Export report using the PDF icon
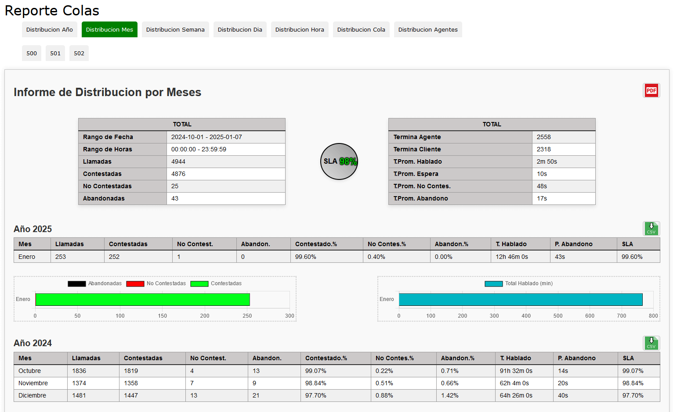 (x=651, y=90)
